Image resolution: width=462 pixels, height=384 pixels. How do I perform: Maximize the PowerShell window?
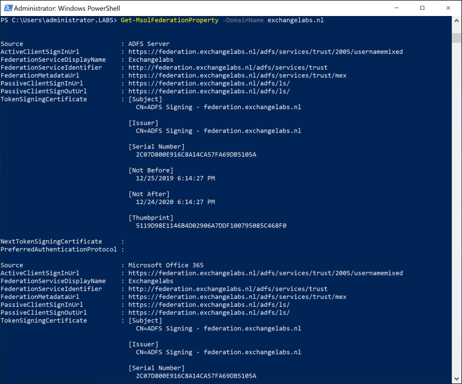pos(423,8)
